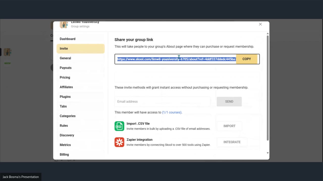Open Categories settings
323x181 pixels.
pyautogui.click(x=80, y=116)
